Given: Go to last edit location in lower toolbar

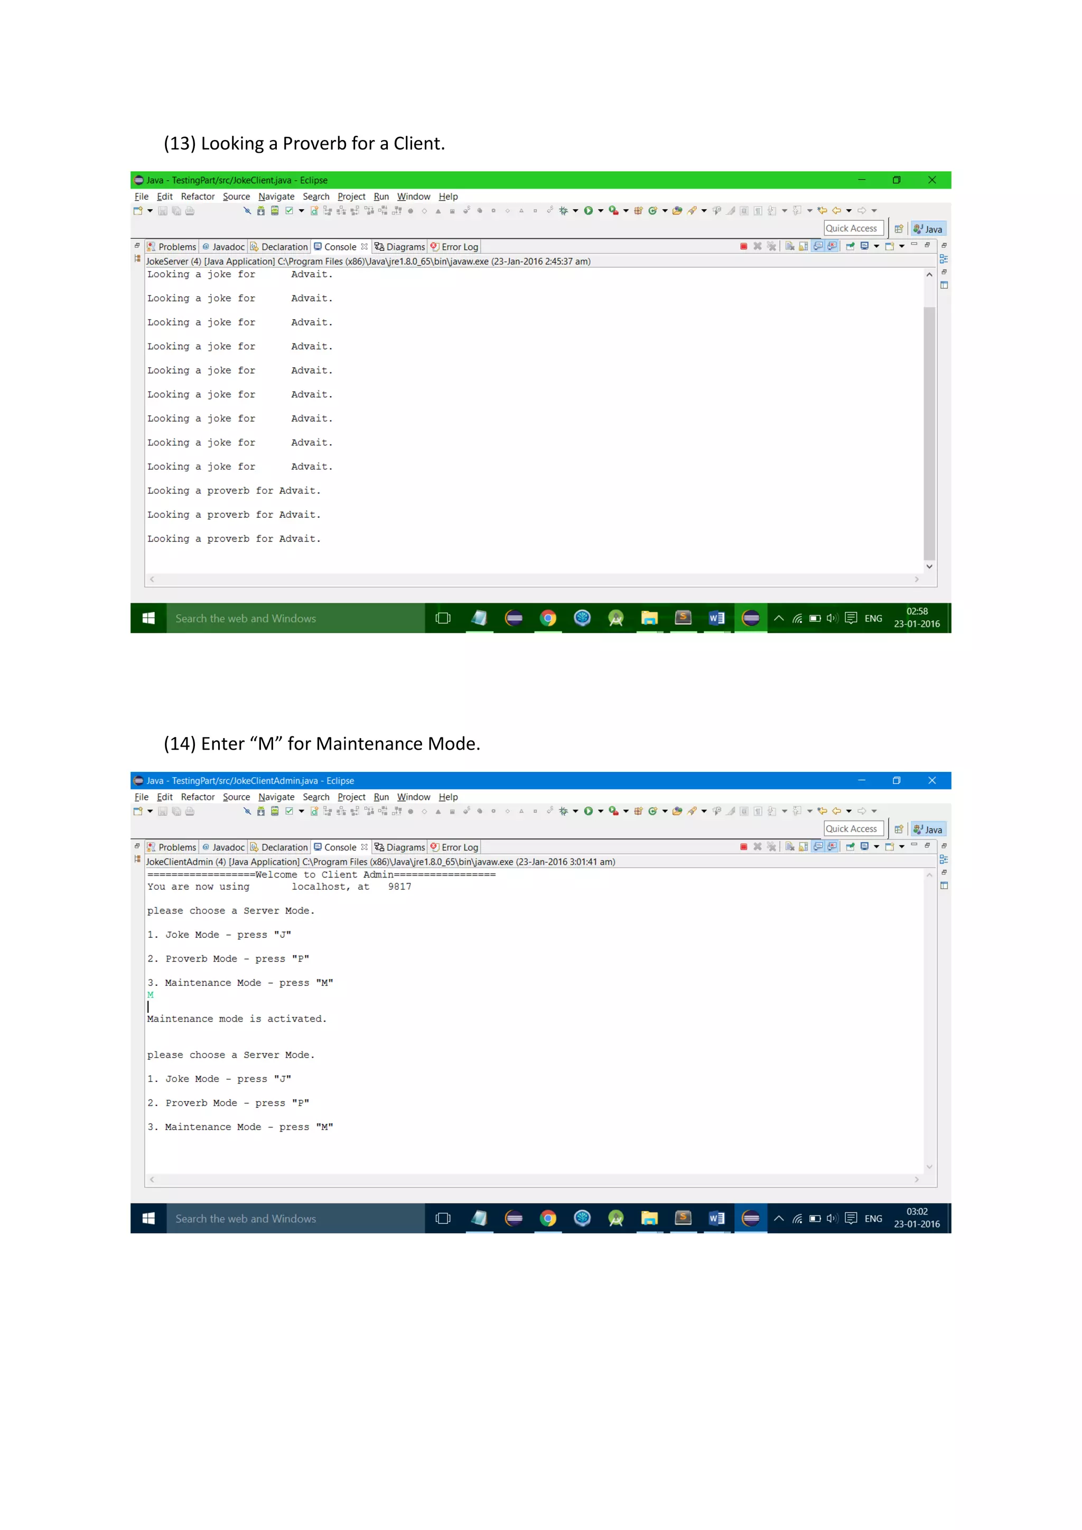Looking at the screenshot, I should coord(822,811).
